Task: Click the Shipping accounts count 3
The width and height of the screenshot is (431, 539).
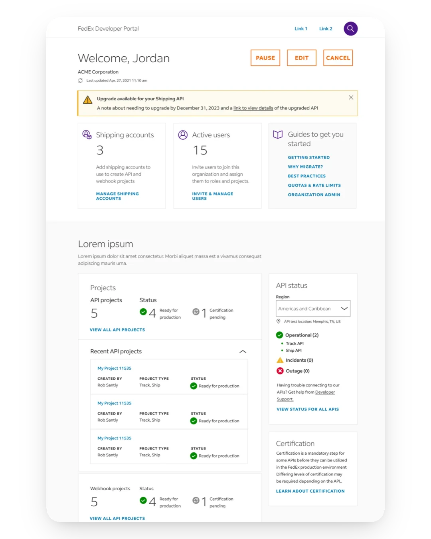Action: coord(100,150)
